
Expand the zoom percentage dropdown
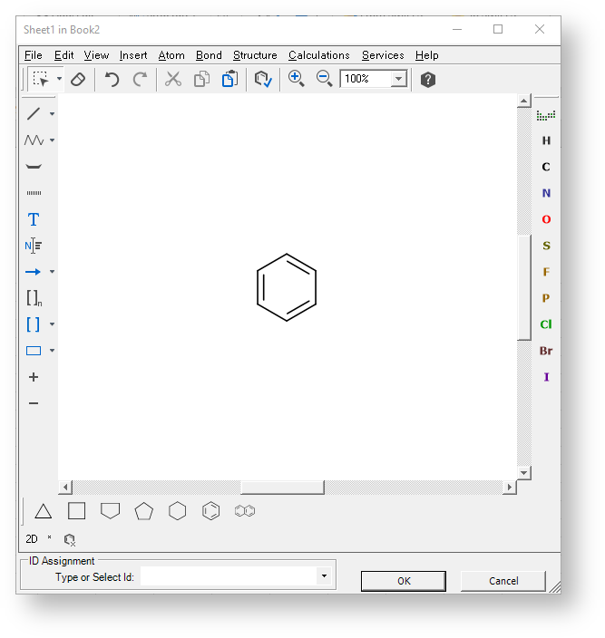(x=398, y=80)
